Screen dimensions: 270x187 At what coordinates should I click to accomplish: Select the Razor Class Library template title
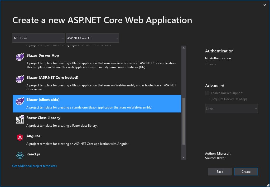click(x=43, y=118)
